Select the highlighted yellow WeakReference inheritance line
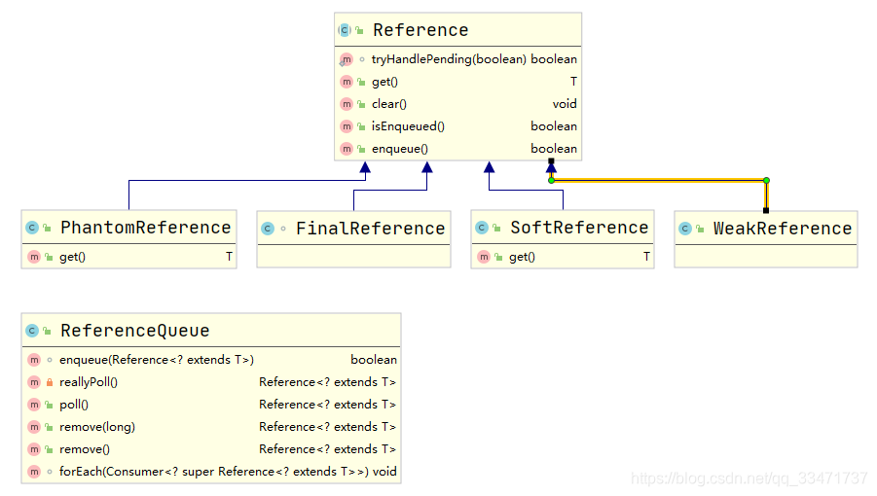Screen dimensions: 877x496 click(x=659, y=181)
